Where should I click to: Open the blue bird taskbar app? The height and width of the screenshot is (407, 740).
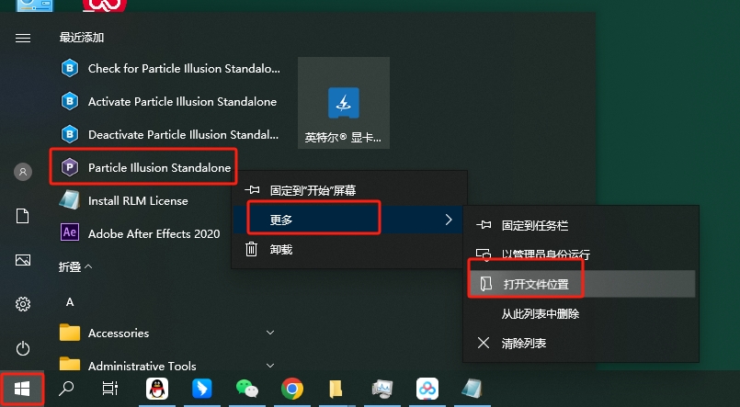pyautogui.click(x=202, y=389)
